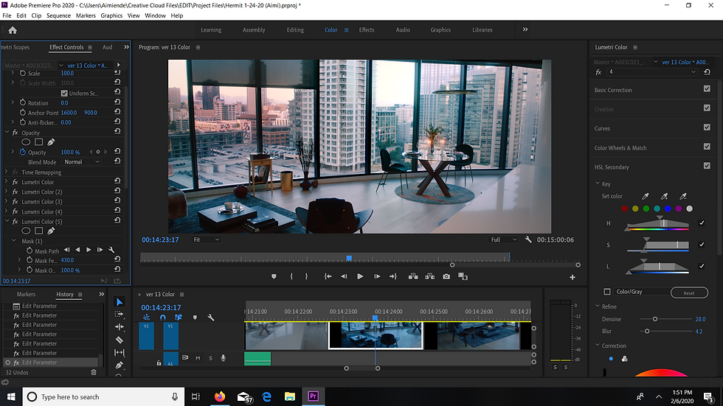The image size is (723, 406).
Task: Select the Razor tool in the toolbar
Action: 120,340
